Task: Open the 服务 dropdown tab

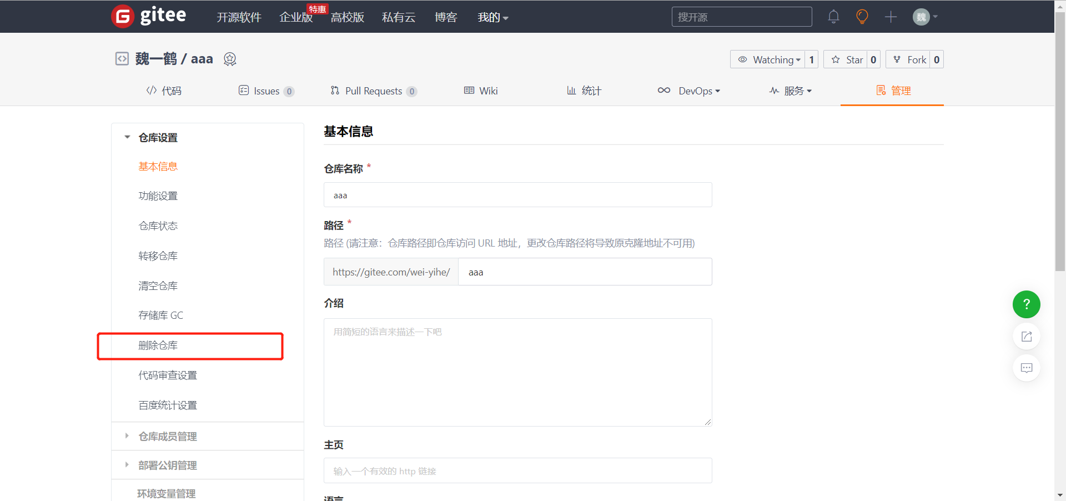Action: [791, 91]
